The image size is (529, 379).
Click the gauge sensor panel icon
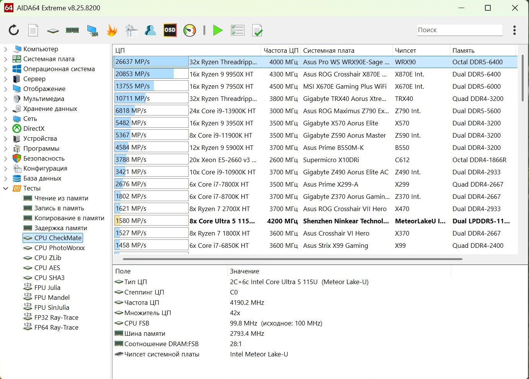pyautogui.click(x=189, y=30)
